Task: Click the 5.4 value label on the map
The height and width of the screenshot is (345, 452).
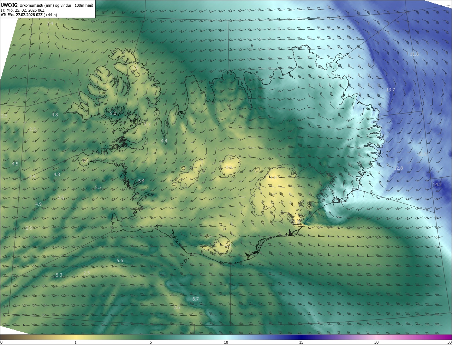Action: (141, 181)
